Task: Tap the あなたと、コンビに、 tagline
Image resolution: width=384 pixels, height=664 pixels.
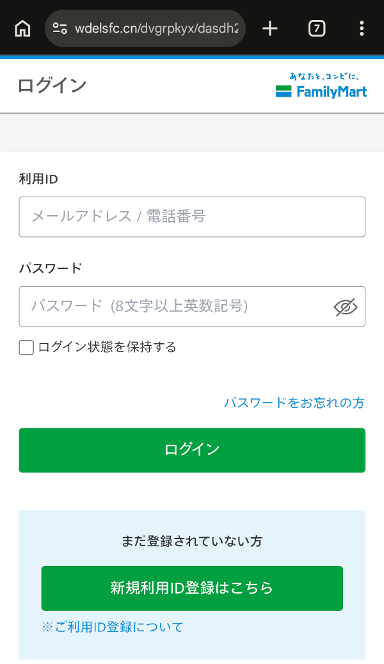Action: (x=324, y=76)
